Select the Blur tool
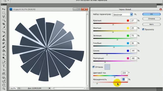This screenshot has height=91, width=163. pos(4,54)
